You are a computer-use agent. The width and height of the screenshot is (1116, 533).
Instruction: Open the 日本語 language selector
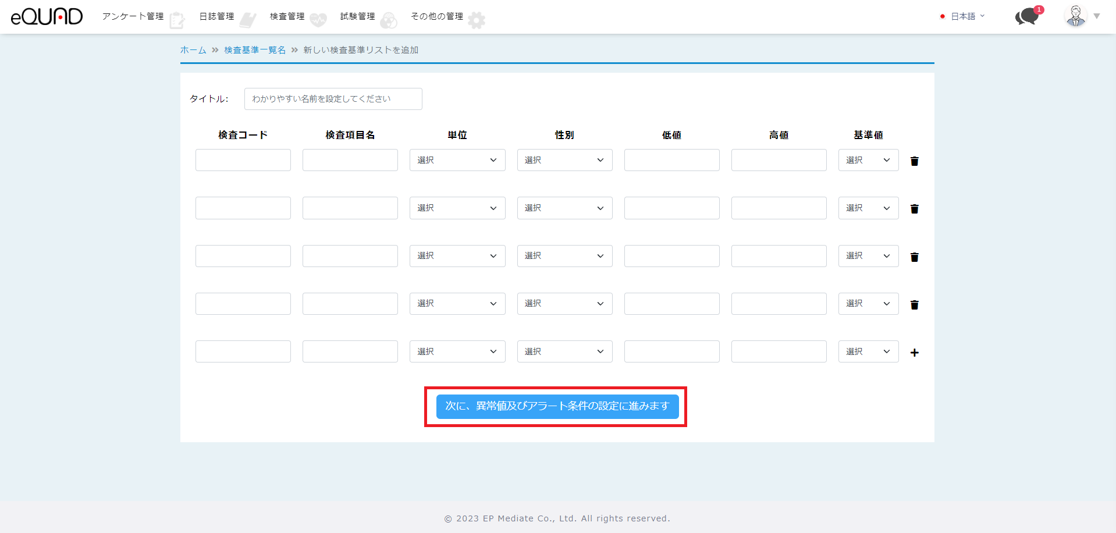pos(964,16)
